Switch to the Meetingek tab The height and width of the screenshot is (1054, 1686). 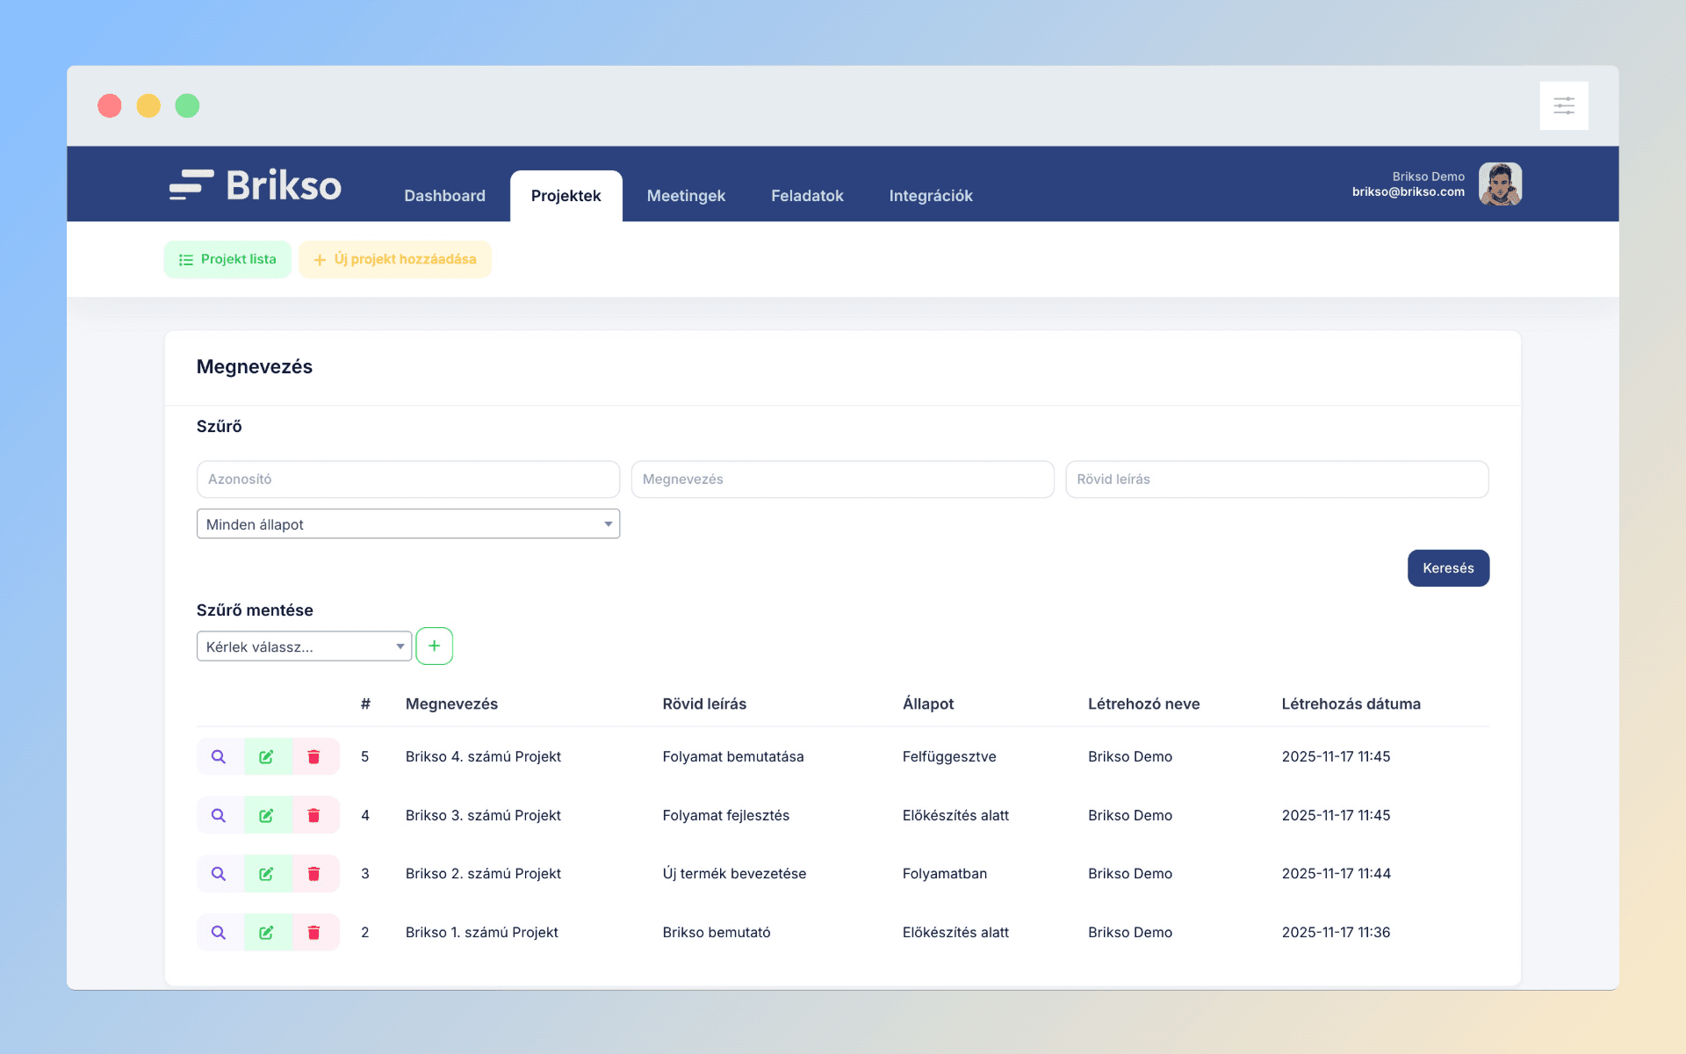click(x=686, y=196)
